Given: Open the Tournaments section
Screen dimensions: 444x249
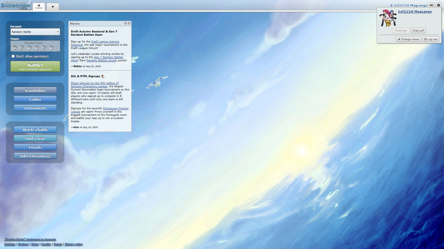Looking at the screenshot, I should pos(35,108).
